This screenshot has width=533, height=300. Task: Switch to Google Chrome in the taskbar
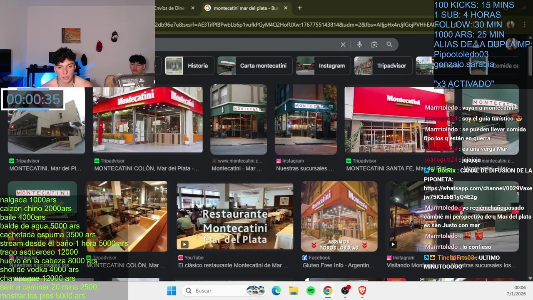(x=328, y=291)
